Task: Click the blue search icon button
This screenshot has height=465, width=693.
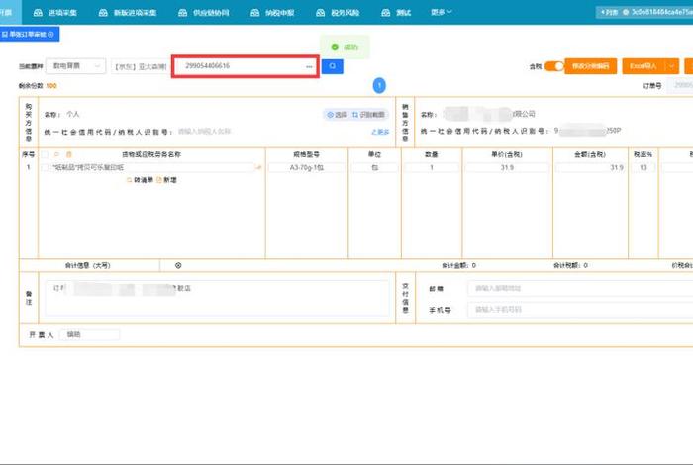Action: pos(332,66)
